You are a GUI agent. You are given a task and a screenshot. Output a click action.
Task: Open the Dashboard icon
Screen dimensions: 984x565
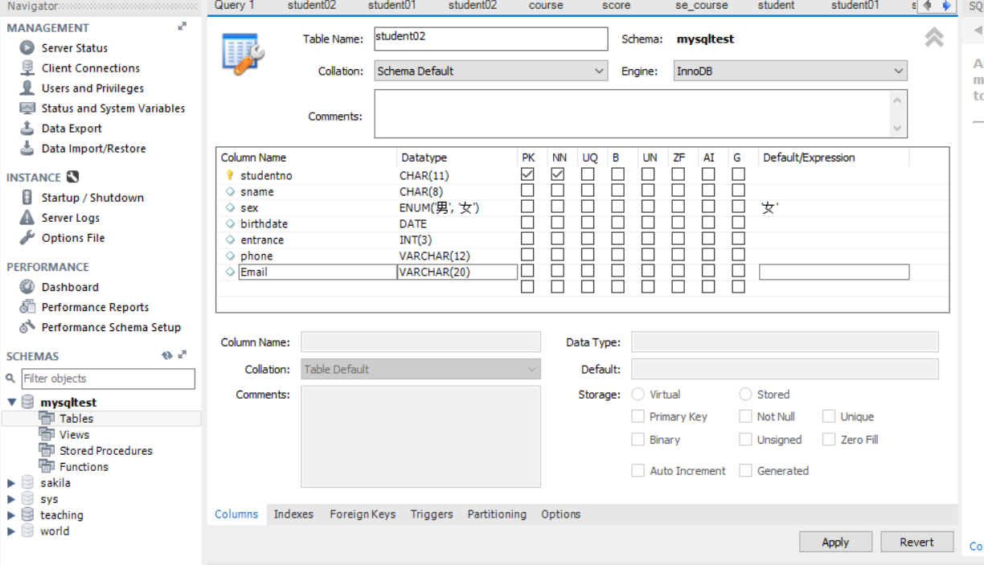click(27, 287)
